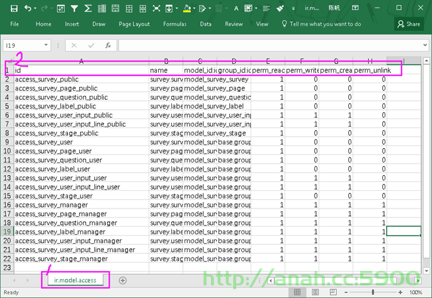
Task: Click the Name Box showing I19
Action: [24, 45]
